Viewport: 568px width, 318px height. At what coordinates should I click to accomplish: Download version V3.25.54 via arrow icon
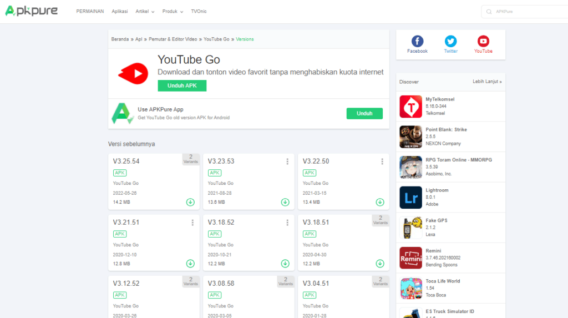pyautogui.click(x=190, y=202)
